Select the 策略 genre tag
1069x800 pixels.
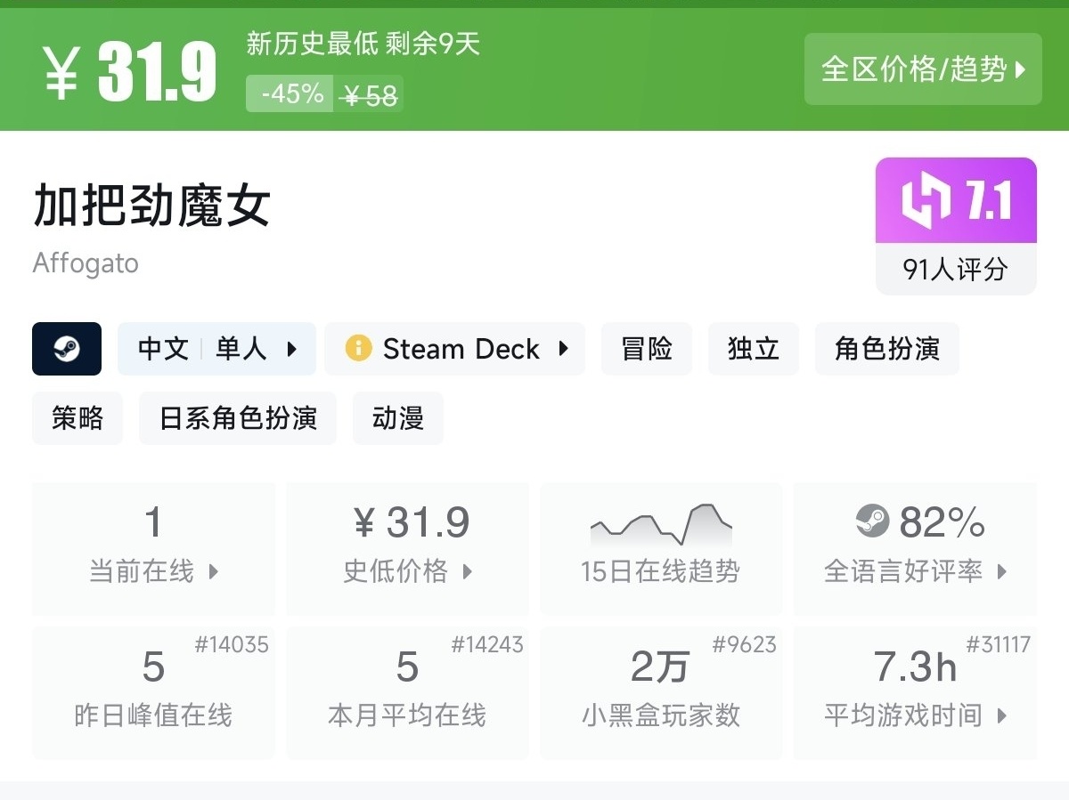pos(78,418)
